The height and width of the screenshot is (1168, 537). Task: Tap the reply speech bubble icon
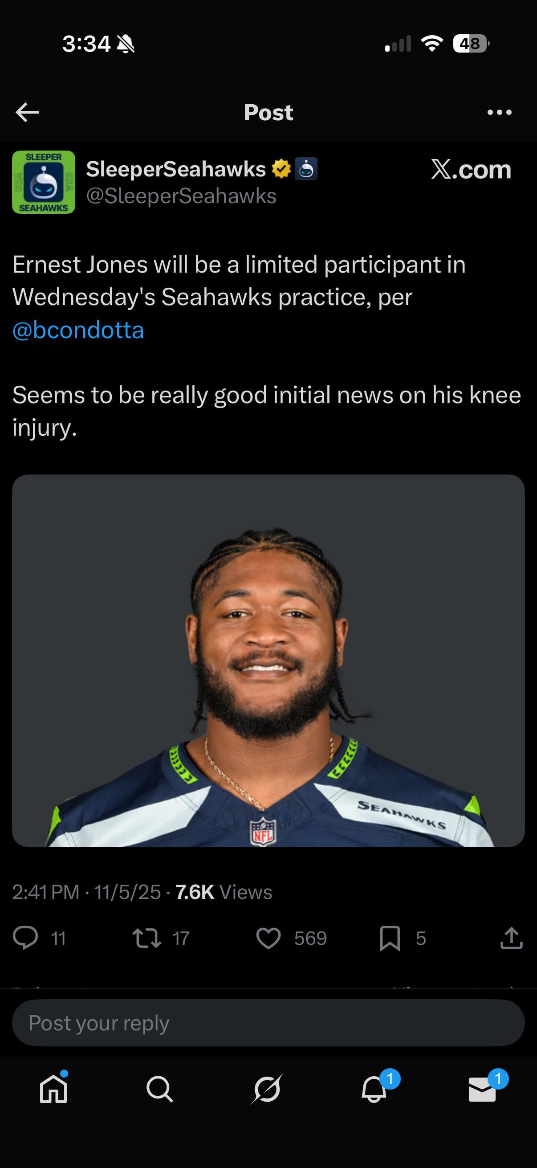coord(25,938)
